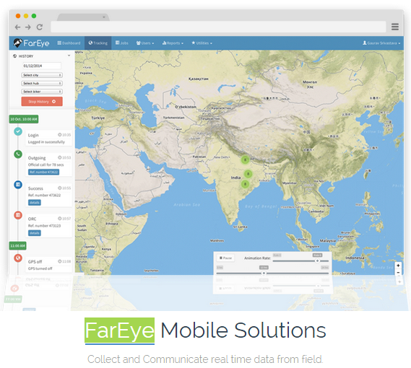Screen dimensions: 411x368
Task: Click the Outgoing call phone icon
Action: tap(18, 154)
